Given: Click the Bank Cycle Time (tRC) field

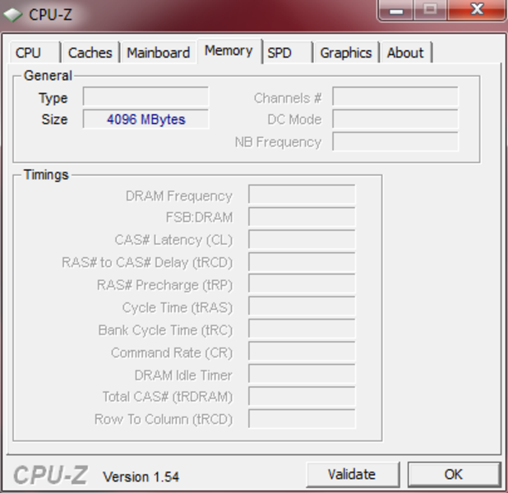Looking at the screenshot, I should [302, 329].
